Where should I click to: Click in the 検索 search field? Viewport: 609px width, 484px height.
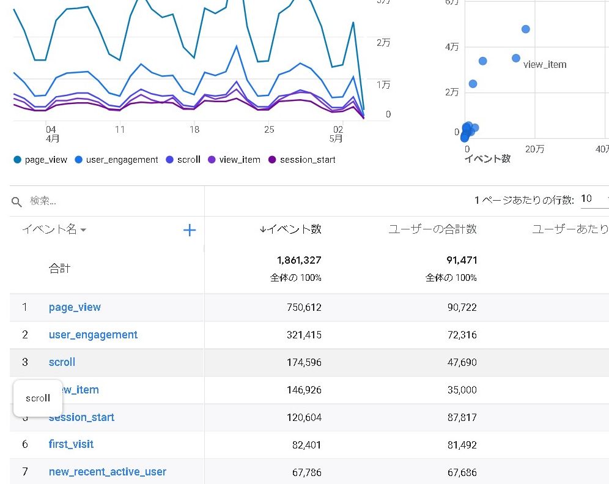pos(110,201)
